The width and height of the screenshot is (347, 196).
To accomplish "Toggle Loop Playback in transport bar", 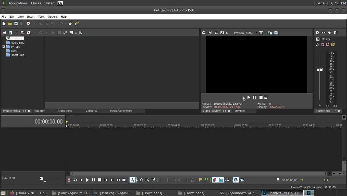I will [75, 180].
